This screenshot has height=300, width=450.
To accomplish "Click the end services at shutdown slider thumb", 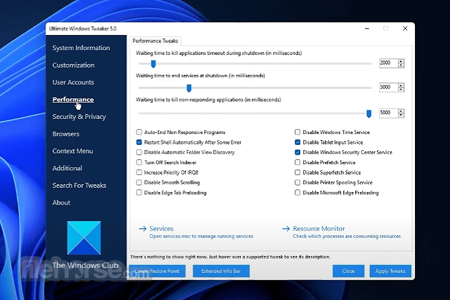I will pyautogui.click(x=189, y=88).
